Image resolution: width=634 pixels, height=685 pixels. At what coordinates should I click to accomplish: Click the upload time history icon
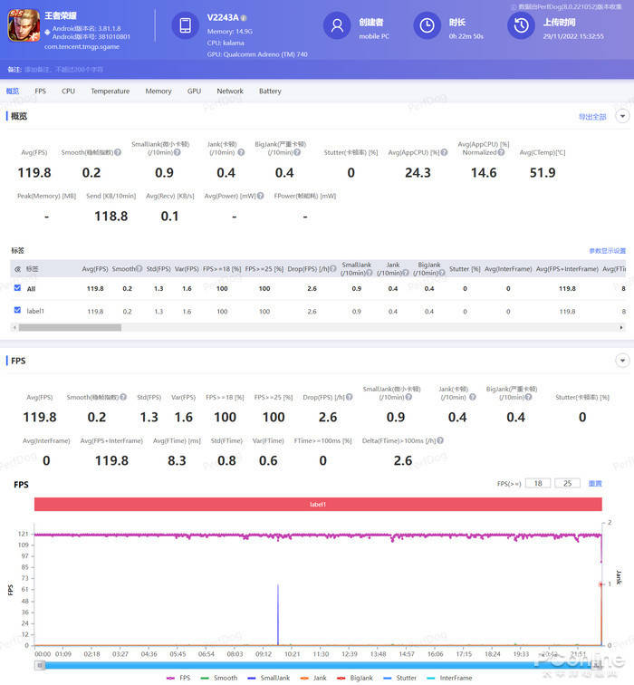[519, 26]
